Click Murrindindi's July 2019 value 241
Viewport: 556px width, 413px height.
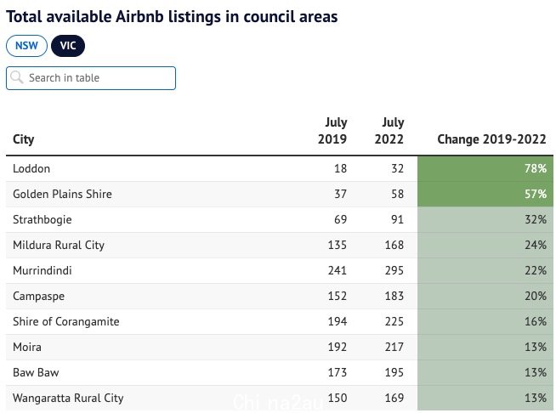coord(338,270)
